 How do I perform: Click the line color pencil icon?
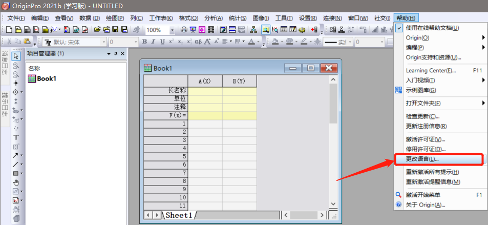304,42
